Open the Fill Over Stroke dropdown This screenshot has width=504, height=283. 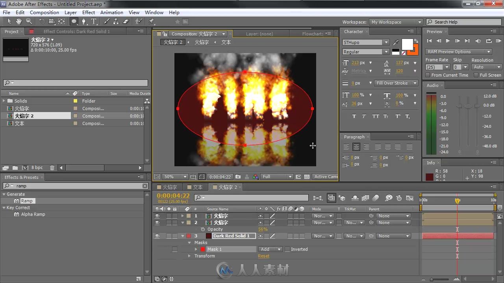(397, 83)
